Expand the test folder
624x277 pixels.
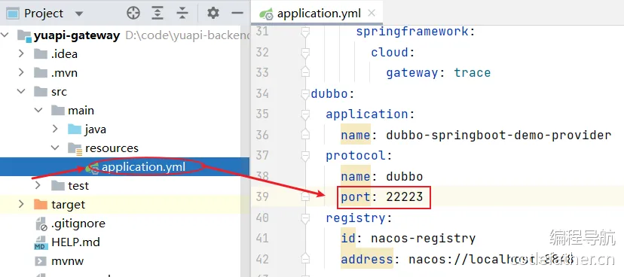(38, 185)
